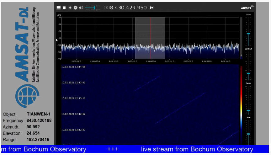271x155 pixels.
Task: Click the 8,430 434 G frequency label
Action: [x=226, y=61]
